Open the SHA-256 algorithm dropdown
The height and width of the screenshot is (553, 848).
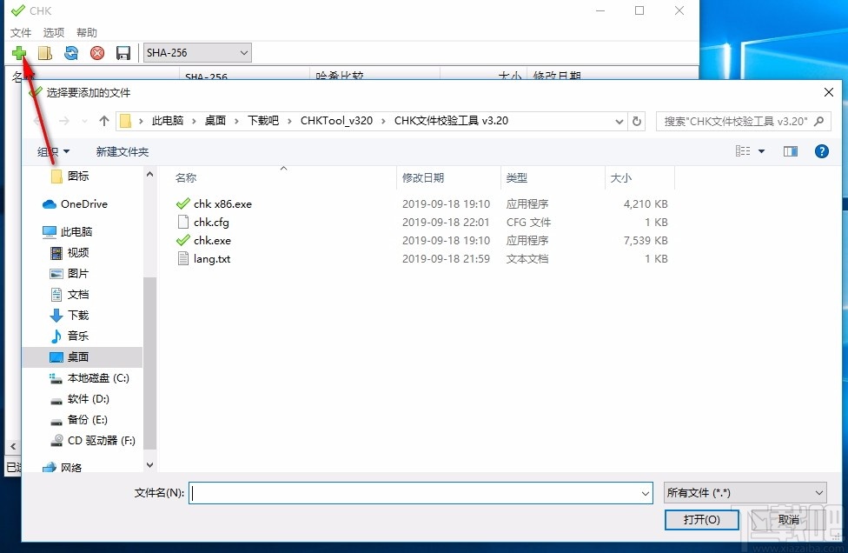[197, 52]
